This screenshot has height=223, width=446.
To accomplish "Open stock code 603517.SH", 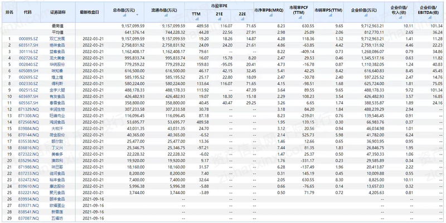I will click(28, 45).
